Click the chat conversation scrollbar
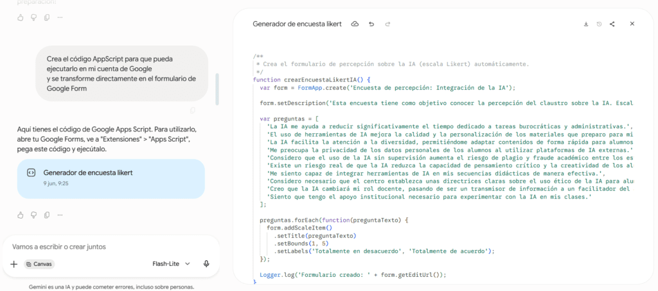 (x=217, y=89)
